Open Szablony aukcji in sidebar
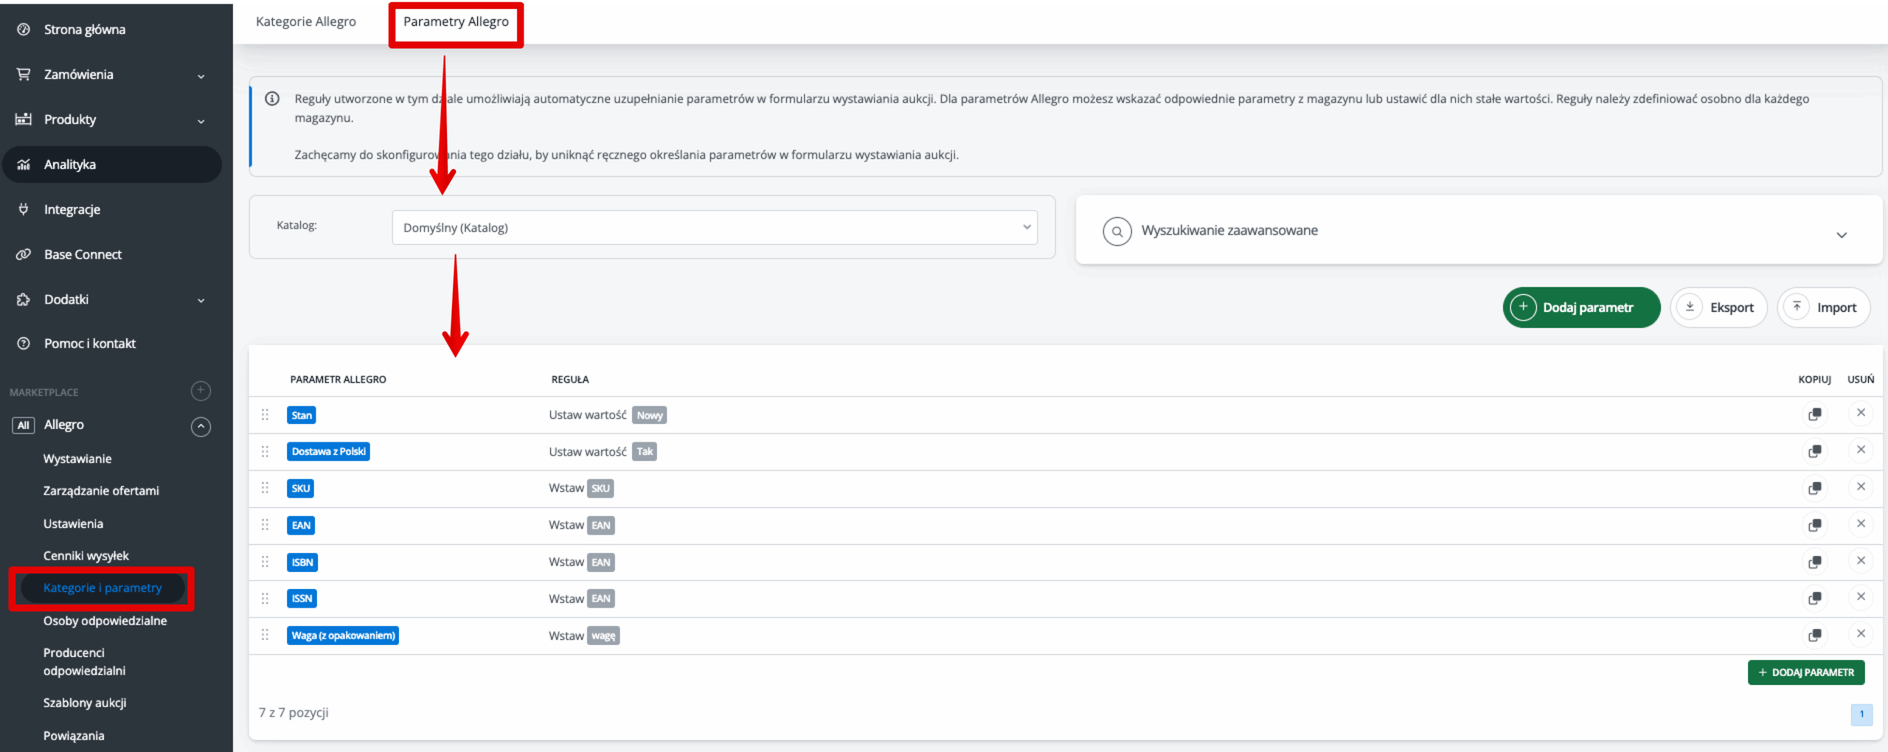 point(85,703)
